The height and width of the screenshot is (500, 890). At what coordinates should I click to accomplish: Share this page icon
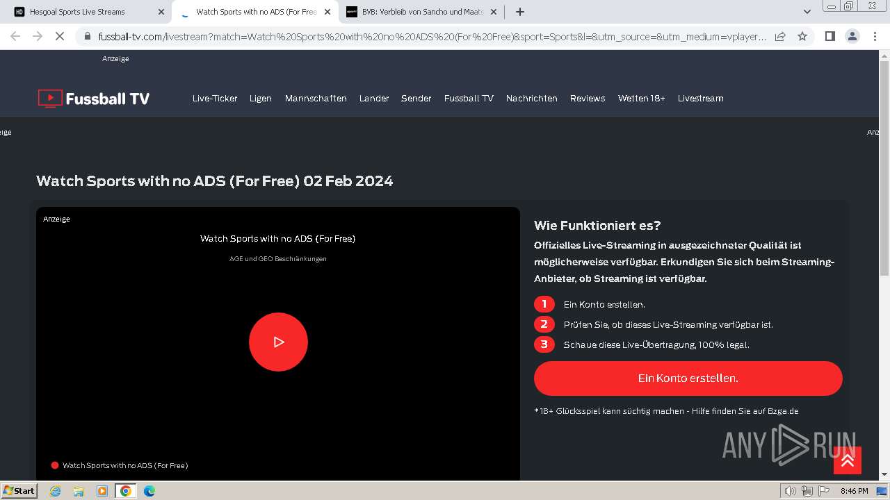click(x=780, y=36)
